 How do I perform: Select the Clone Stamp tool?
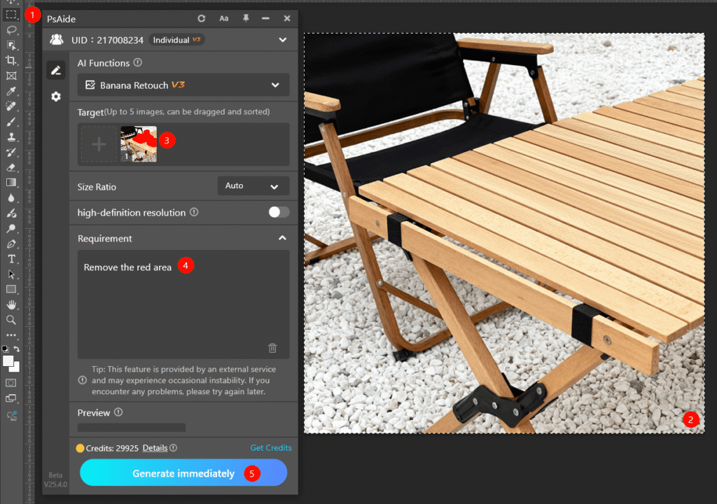pyautogui.click(x=10, y=136)
